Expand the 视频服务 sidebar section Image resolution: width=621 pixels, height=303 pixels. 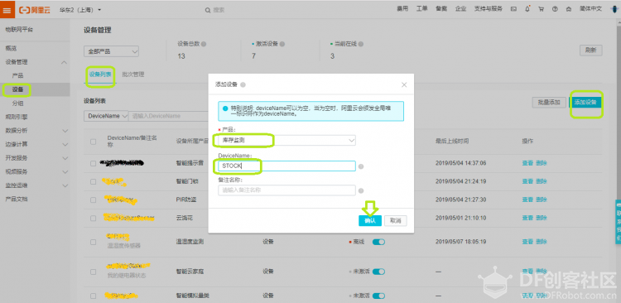[65, 172]
